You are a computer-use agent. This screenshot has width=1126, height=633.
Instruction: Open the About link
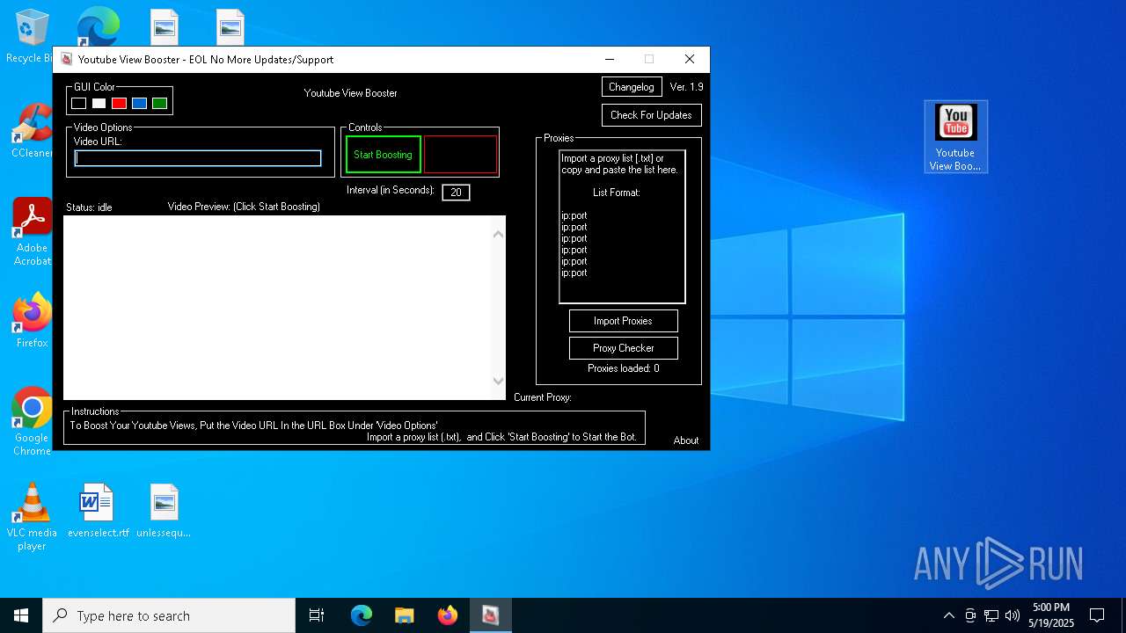[x=686, y=440]
